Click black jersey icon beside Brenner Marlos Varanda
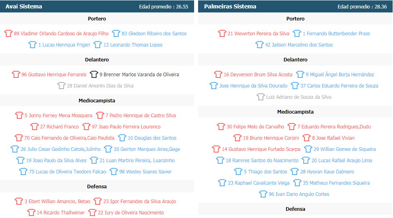 tap(94, 74)
